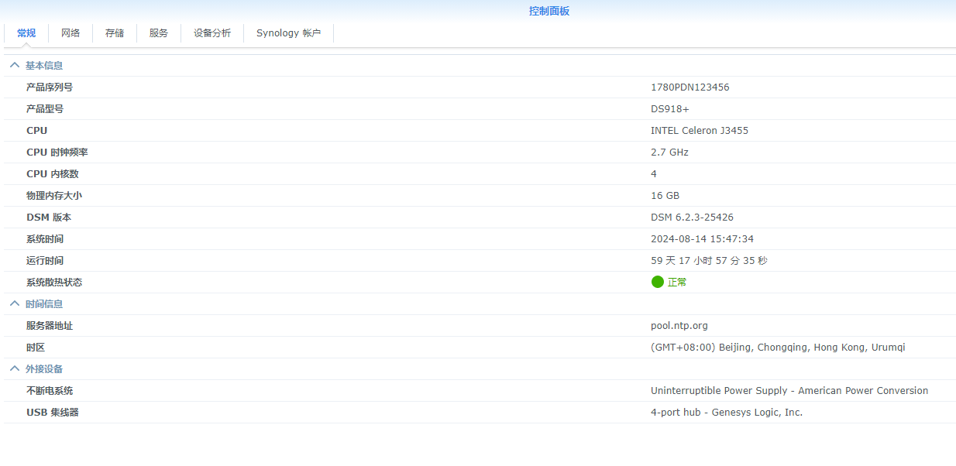
Task: Collapse the 基本信息 section chevron
Action: pos(15,66)
